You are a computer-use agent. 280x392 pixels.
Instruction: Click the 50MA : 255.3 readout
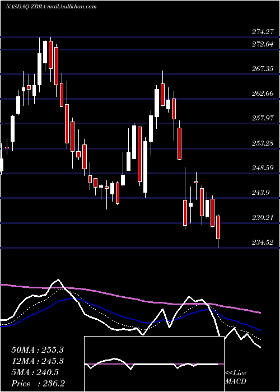point(38,350)
